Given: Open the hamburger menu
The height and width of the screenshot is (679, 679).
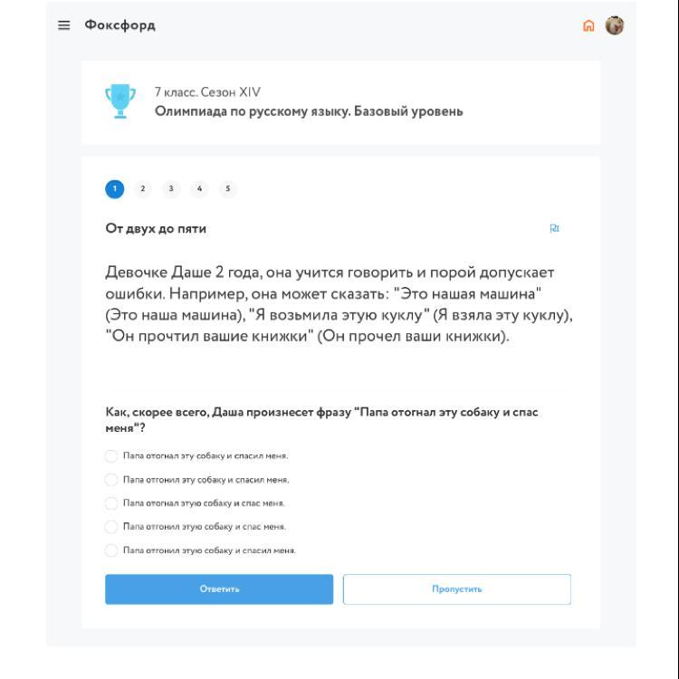Looking at the screenshot, I should point(63,25).
